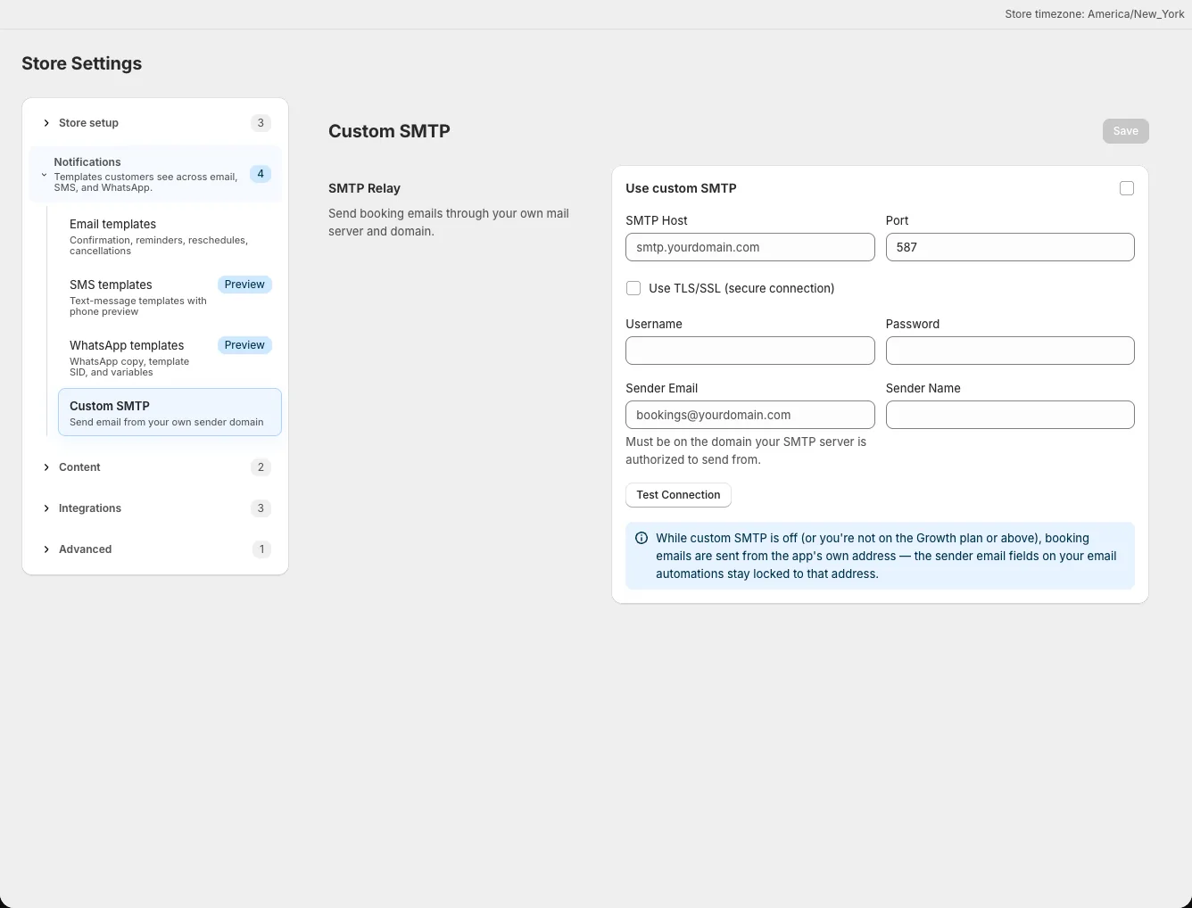
Task: Click the Content section label
Action: click(x=79, y=467)
